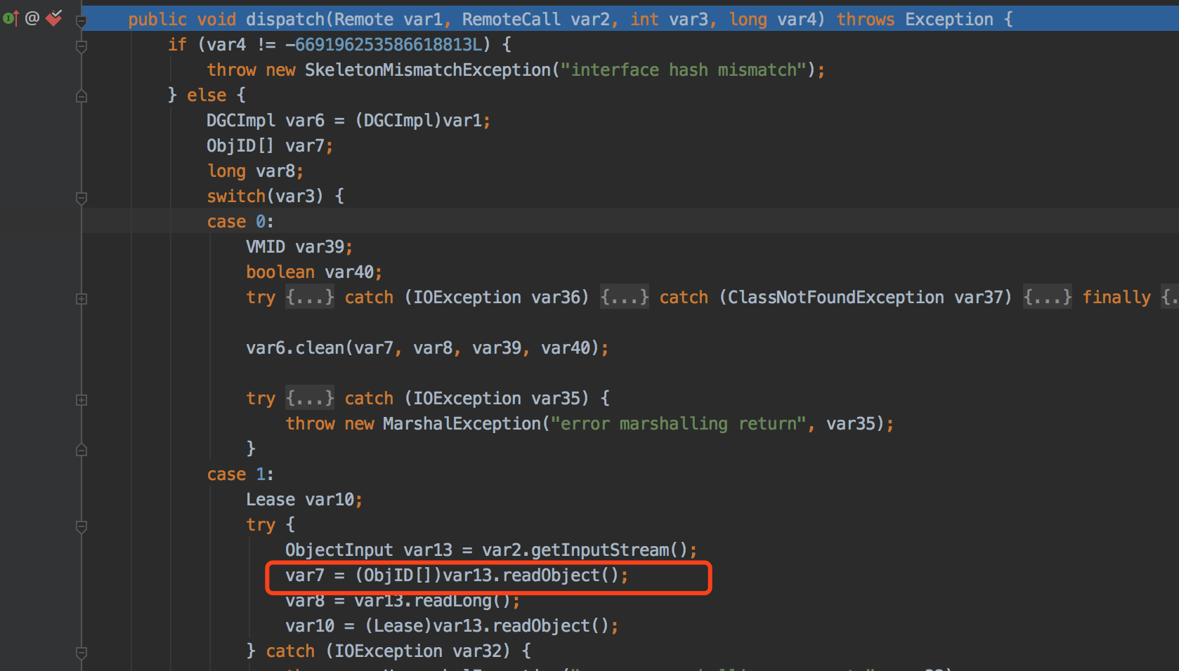Image resolution: width=1179 pixels, height=671 pixels.
Task: Click the SkeletonMismatchException class name
Action: coord(428,69)
